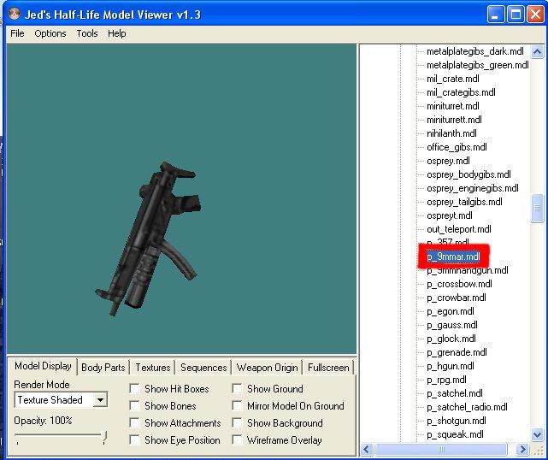Open the Weapon Origin tab
Screen dimensions: 548x460
(267, 368)
